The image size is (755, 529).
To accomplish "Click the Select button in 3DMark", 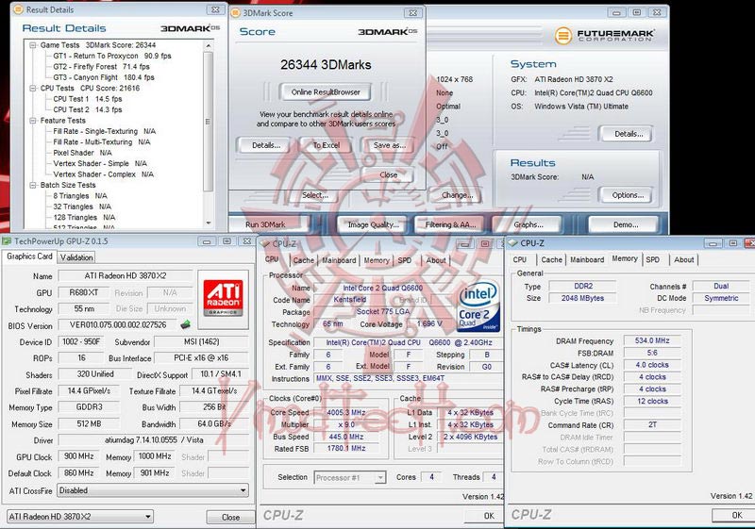I will [315, 195].
